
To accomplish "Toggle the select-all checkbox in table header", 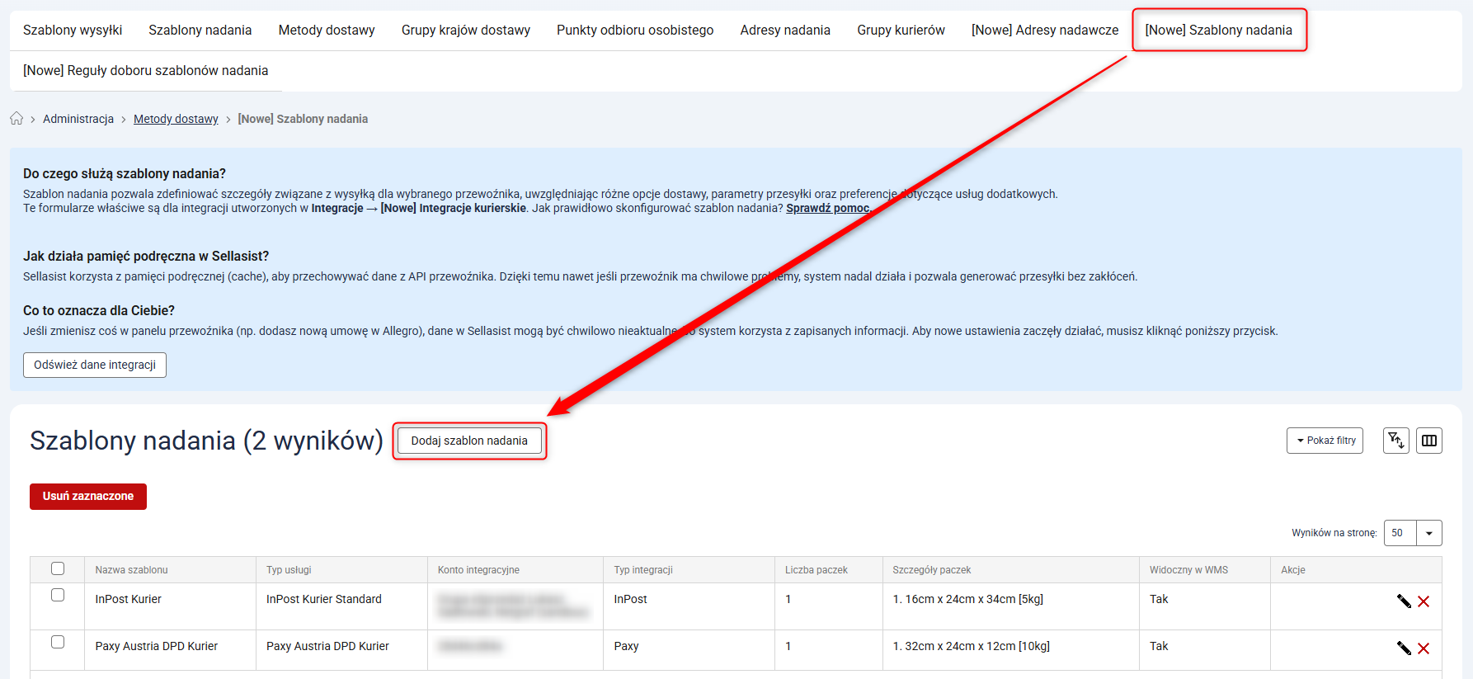I will tap(58, 568).
